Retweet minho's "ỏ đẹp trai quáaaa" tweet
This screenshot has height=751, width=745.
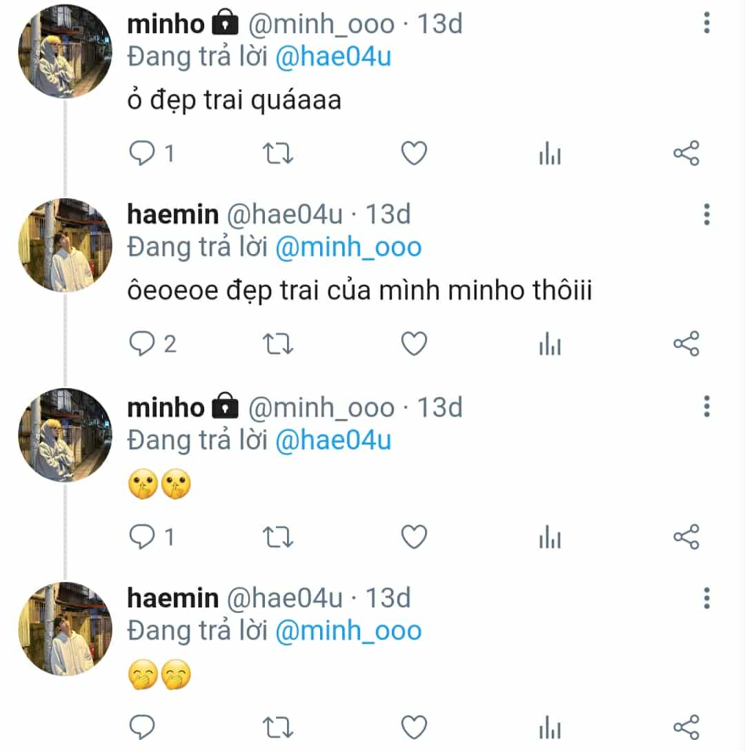278,153
